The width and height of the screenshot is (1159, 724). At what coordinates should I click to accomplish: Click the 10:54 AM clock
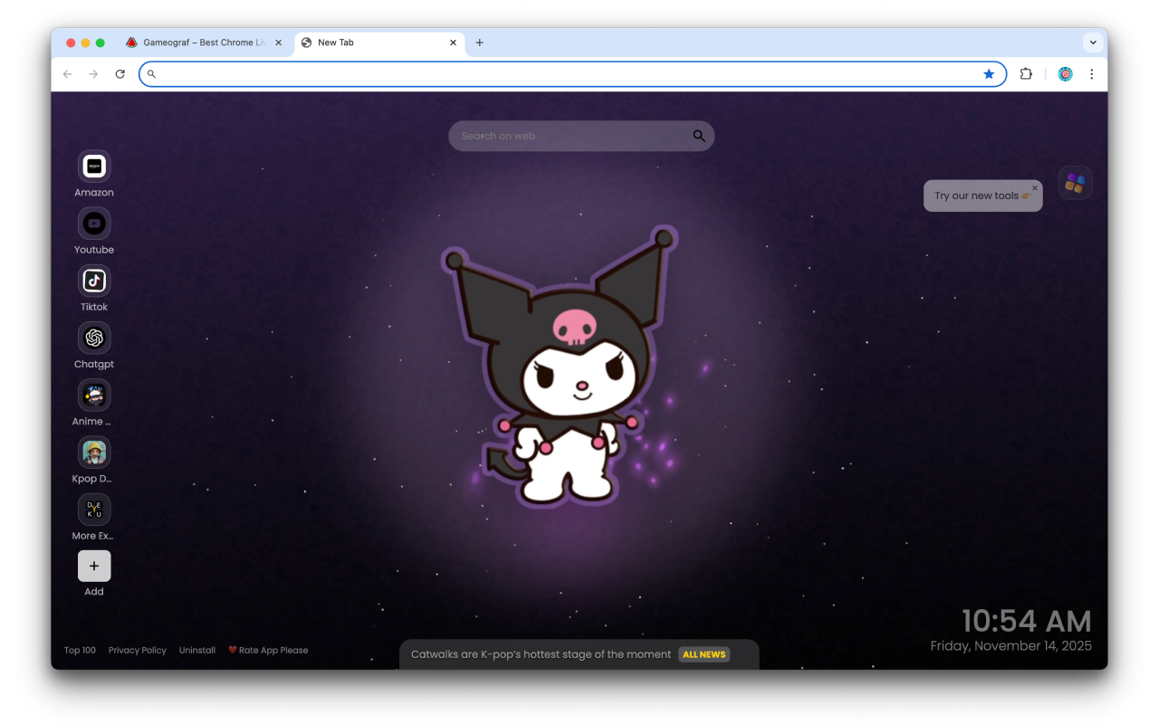(1026, 621)
